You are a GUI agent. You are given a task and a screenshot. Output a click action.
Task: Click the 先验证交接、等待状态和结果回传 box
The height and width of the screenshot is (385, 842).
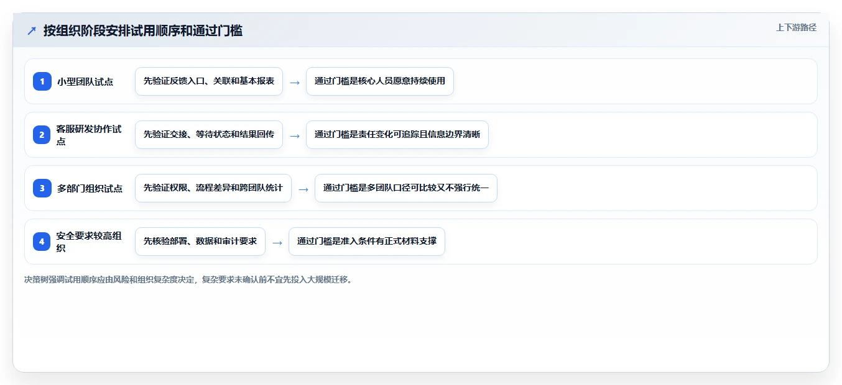209,135
